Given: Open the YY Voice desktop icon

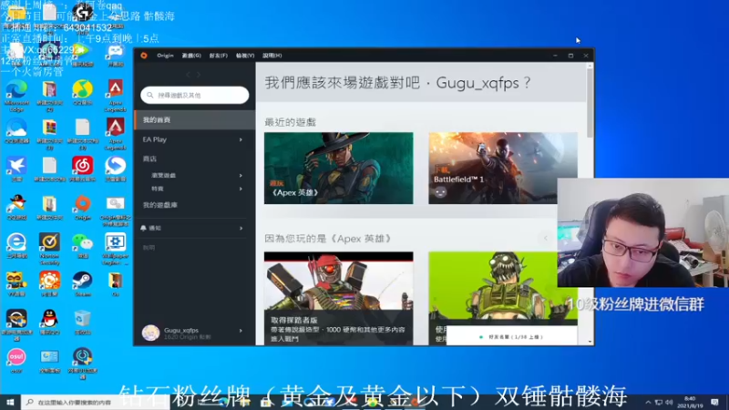Looking at the screenshot, I should (16, 284).
